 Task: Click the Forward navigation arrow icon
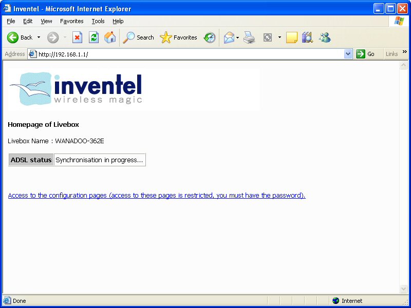(x=53, y=37)
